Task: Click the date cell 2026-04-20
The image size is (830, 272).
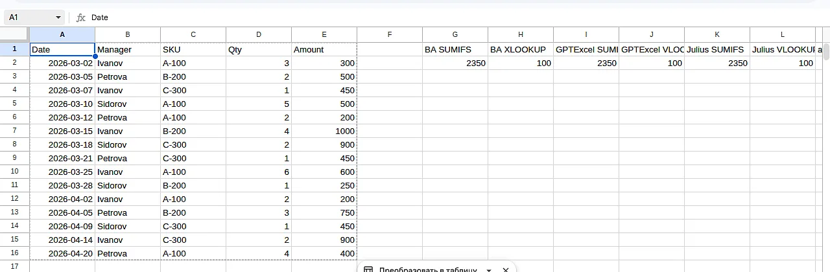Action: tap(62, 253)
